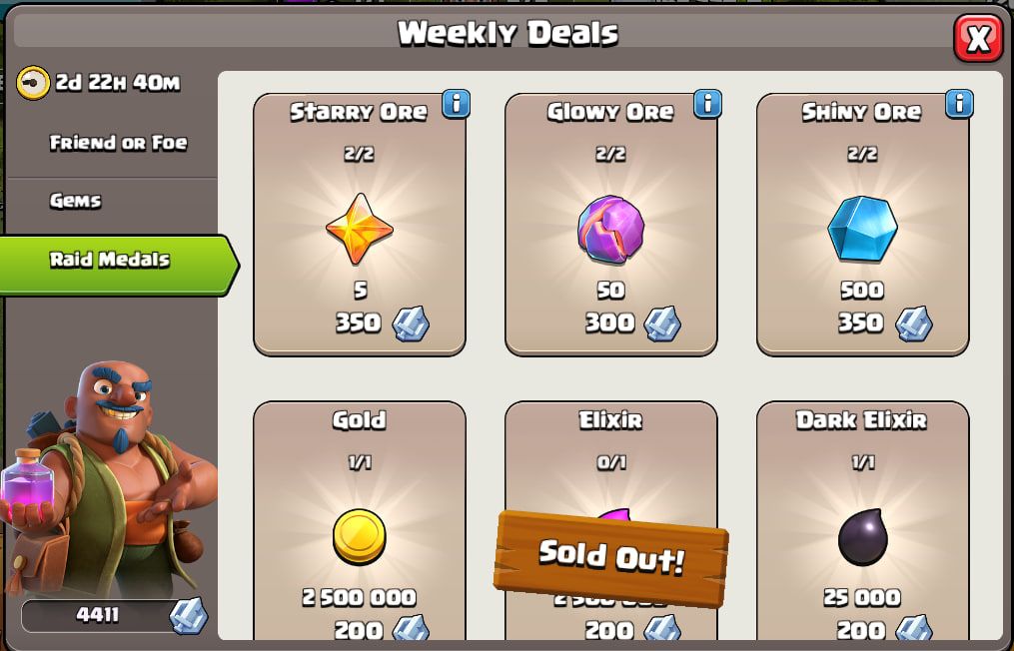This screenshot has width=1014, height=651.
Task: Click the Sold Out wooden sign
Action: [x=611, y=558]
